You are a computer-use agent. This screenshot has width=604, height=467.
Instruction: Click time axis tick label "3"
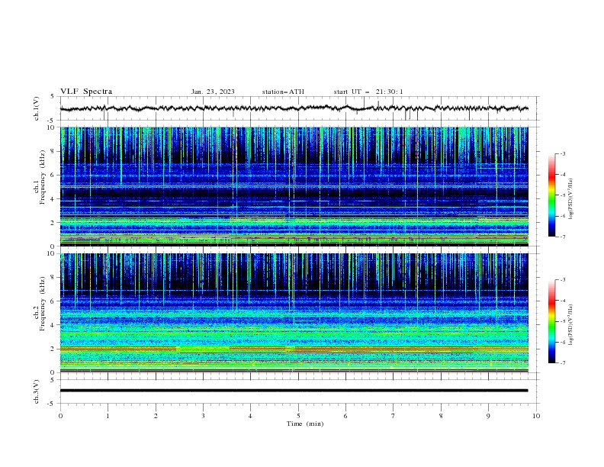(x=203, y=416)
